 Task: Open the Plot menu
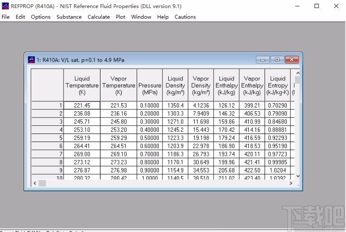(x=120, y=17)
